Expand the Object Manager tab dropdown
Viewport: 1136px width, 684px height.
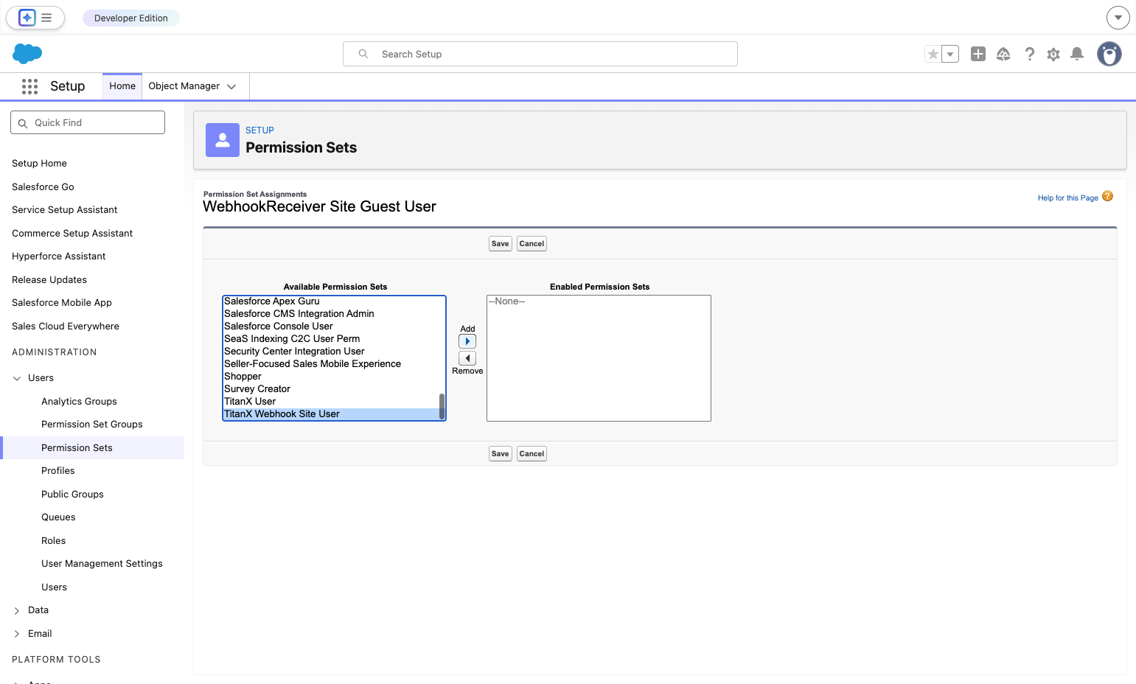(x=231, y=86)
